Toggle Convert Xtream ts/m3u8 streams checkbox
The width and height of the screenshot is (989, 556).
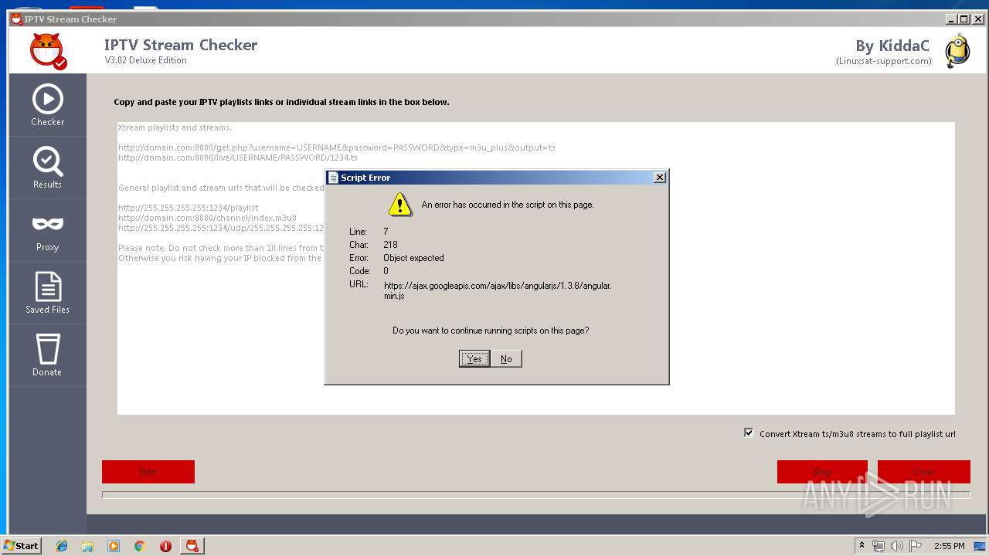coord(748,433)
